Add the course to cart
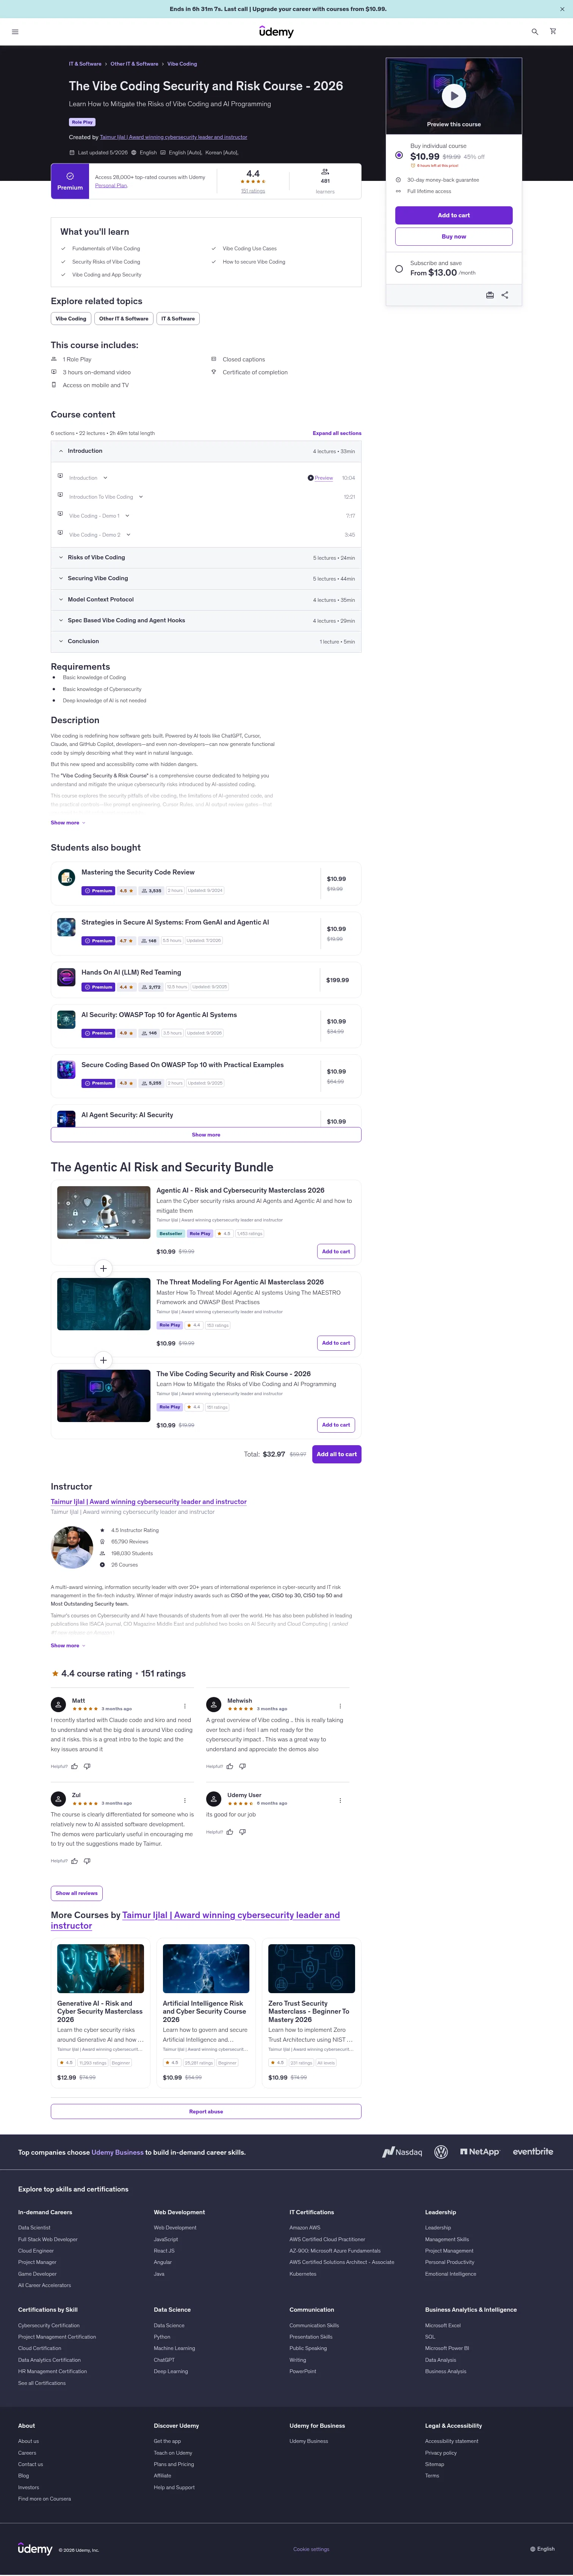The image size is (573, 2576). click(x=454, y=215)
